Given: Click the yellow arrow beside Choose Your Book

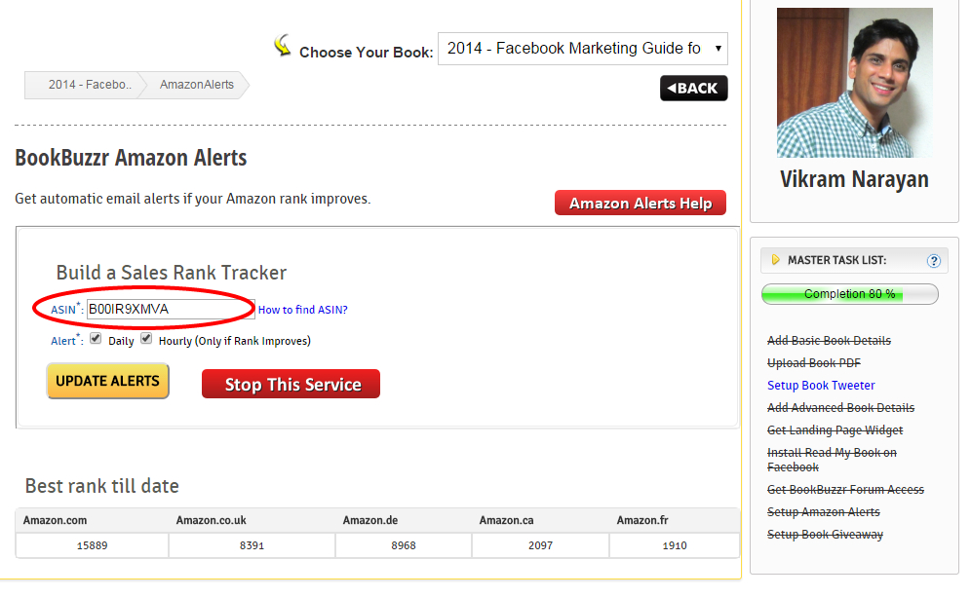Looking at the screenshot, I should [283, 46].
